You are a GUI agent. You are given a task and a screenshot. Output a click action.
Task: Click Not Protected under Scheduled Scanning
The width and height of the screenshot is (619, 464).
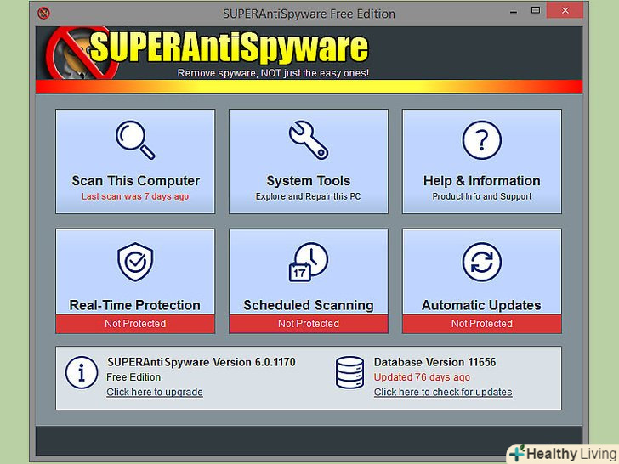[x=308, y=324]
